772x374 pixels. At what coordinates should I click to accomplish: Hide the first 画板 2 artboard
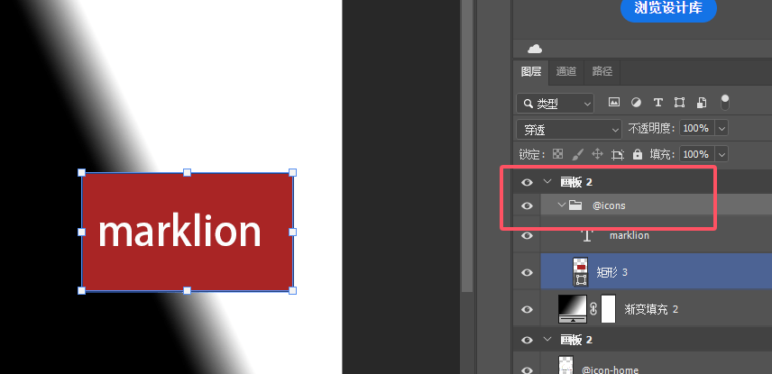[527, 182]
